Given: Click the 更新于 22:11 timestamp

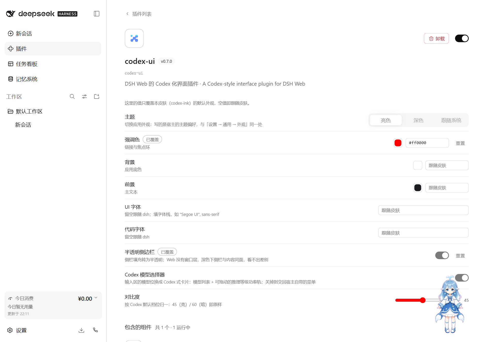Looking at the screenshot, I should tap(18, 314).
